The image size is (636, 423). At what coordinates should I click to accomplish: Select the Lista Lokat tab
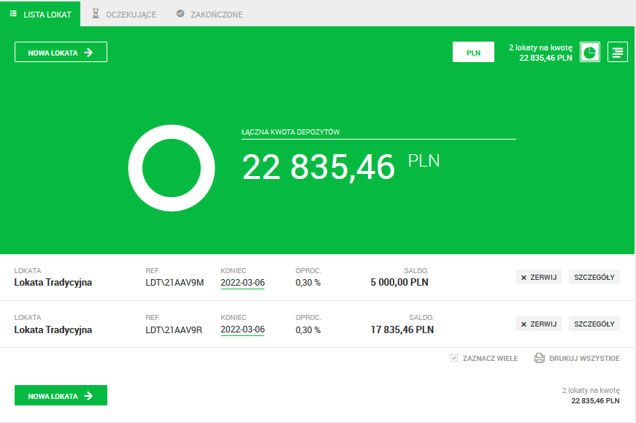tap(41, 14)
